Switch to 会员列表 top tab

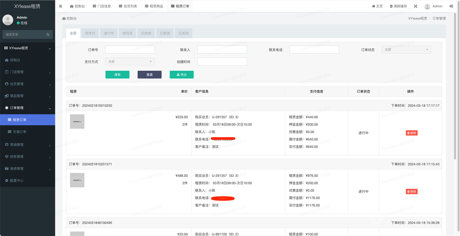point(128,6)
